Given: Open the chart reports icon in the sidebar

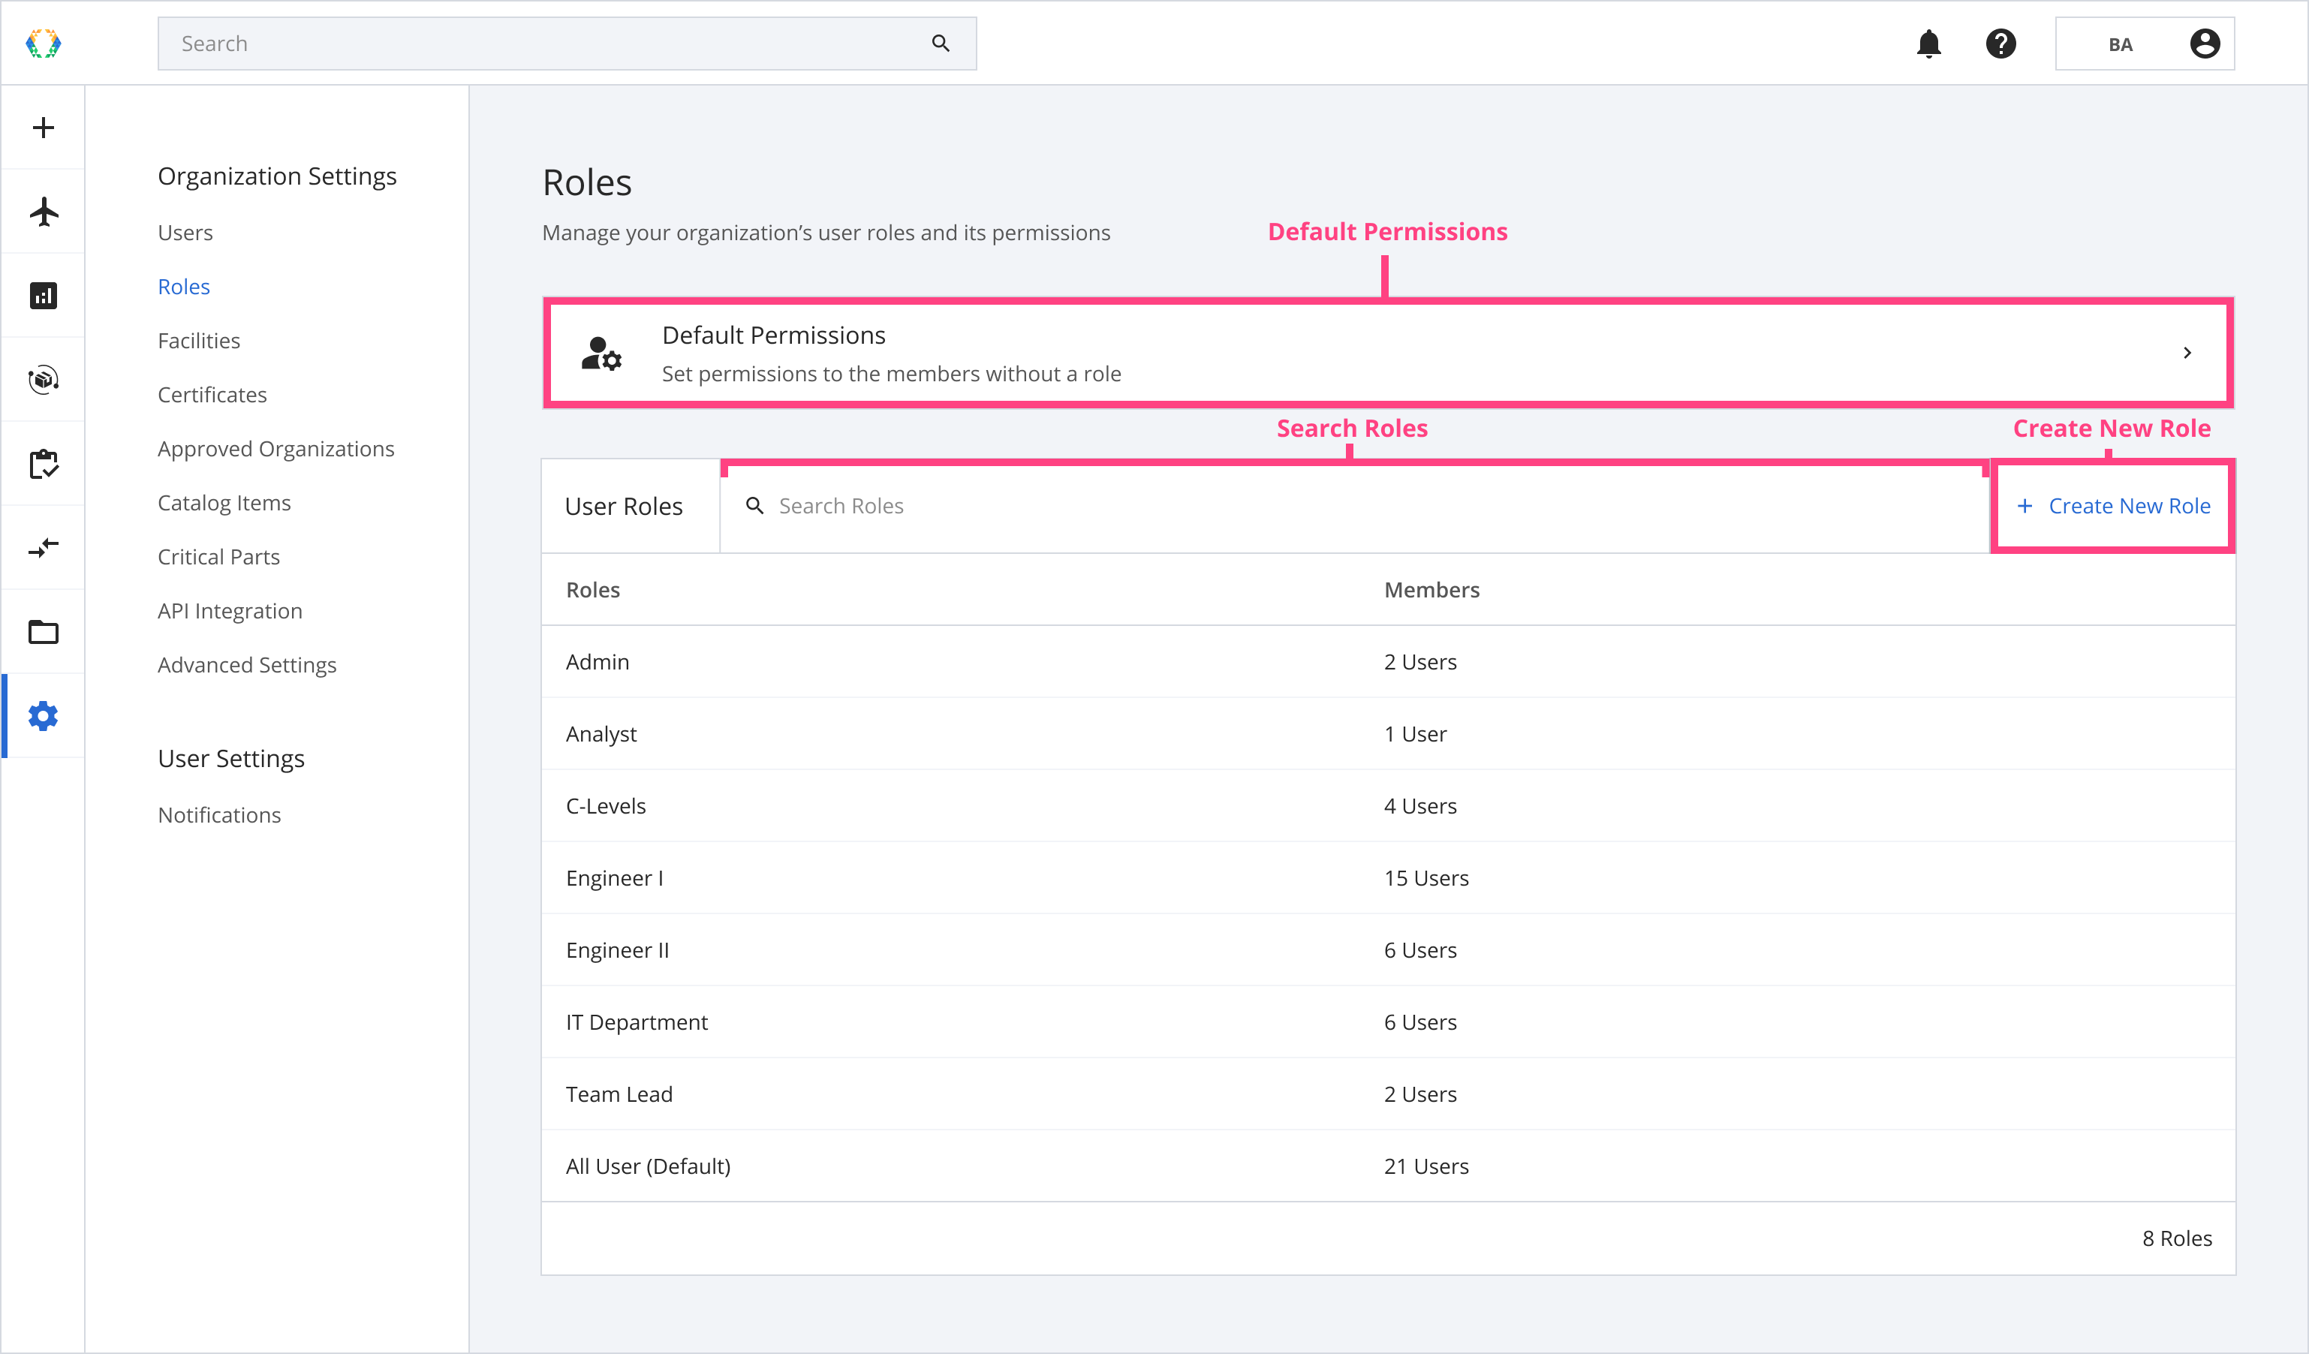Looking at the screenshot, I should [x=43, y=295].
